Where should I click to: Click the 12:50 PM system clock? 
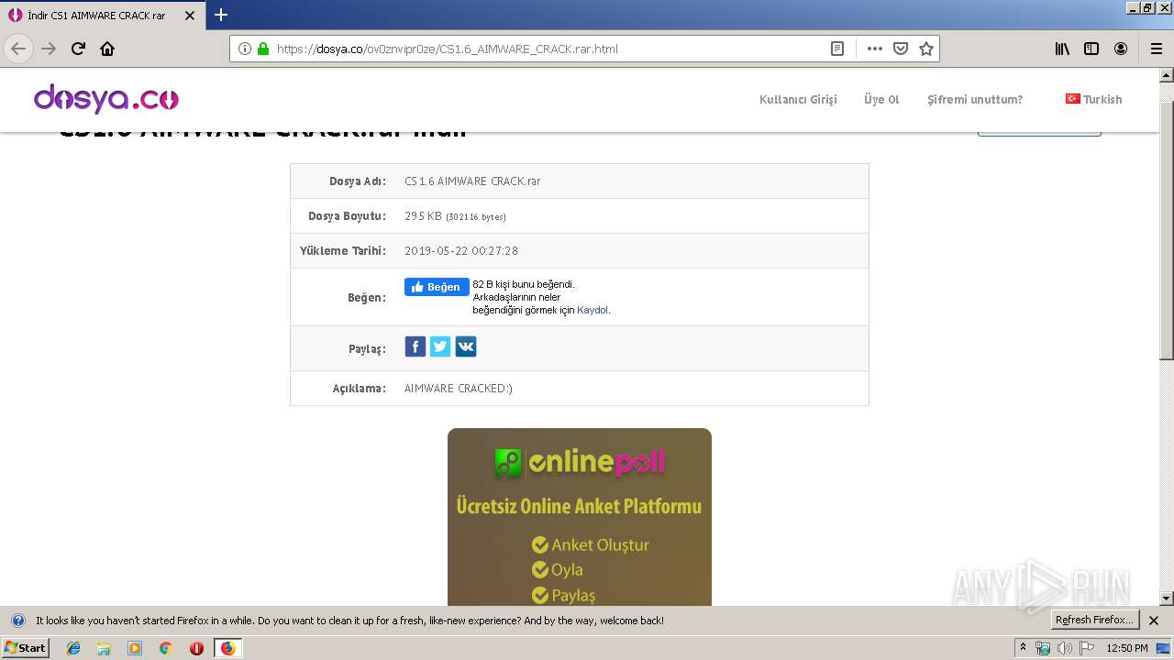pos(1127,648)
